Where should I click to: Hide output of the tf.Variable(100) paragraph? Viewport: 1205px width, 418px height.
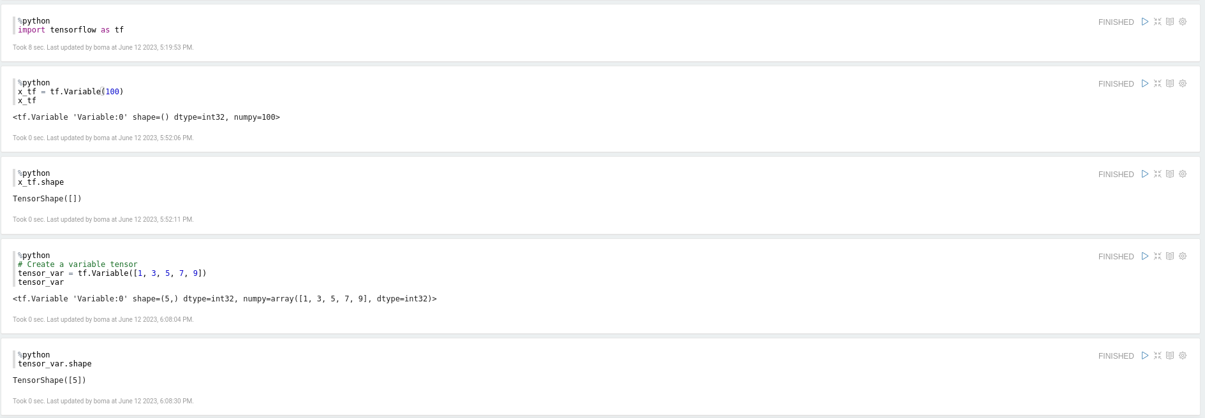click(x=1170, y=83)
